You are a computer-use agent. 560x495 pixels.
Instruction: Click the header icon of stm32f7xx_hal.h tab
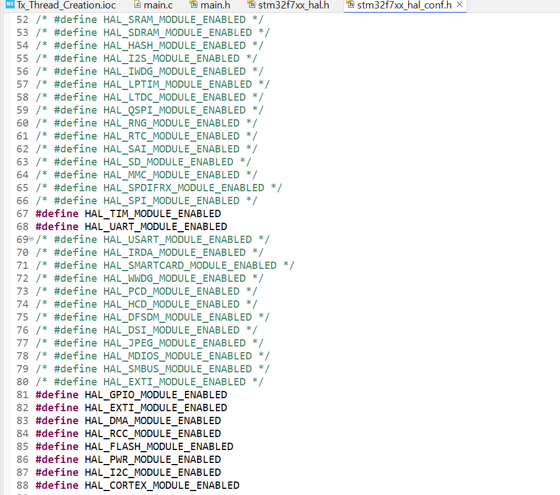[251, 4]
